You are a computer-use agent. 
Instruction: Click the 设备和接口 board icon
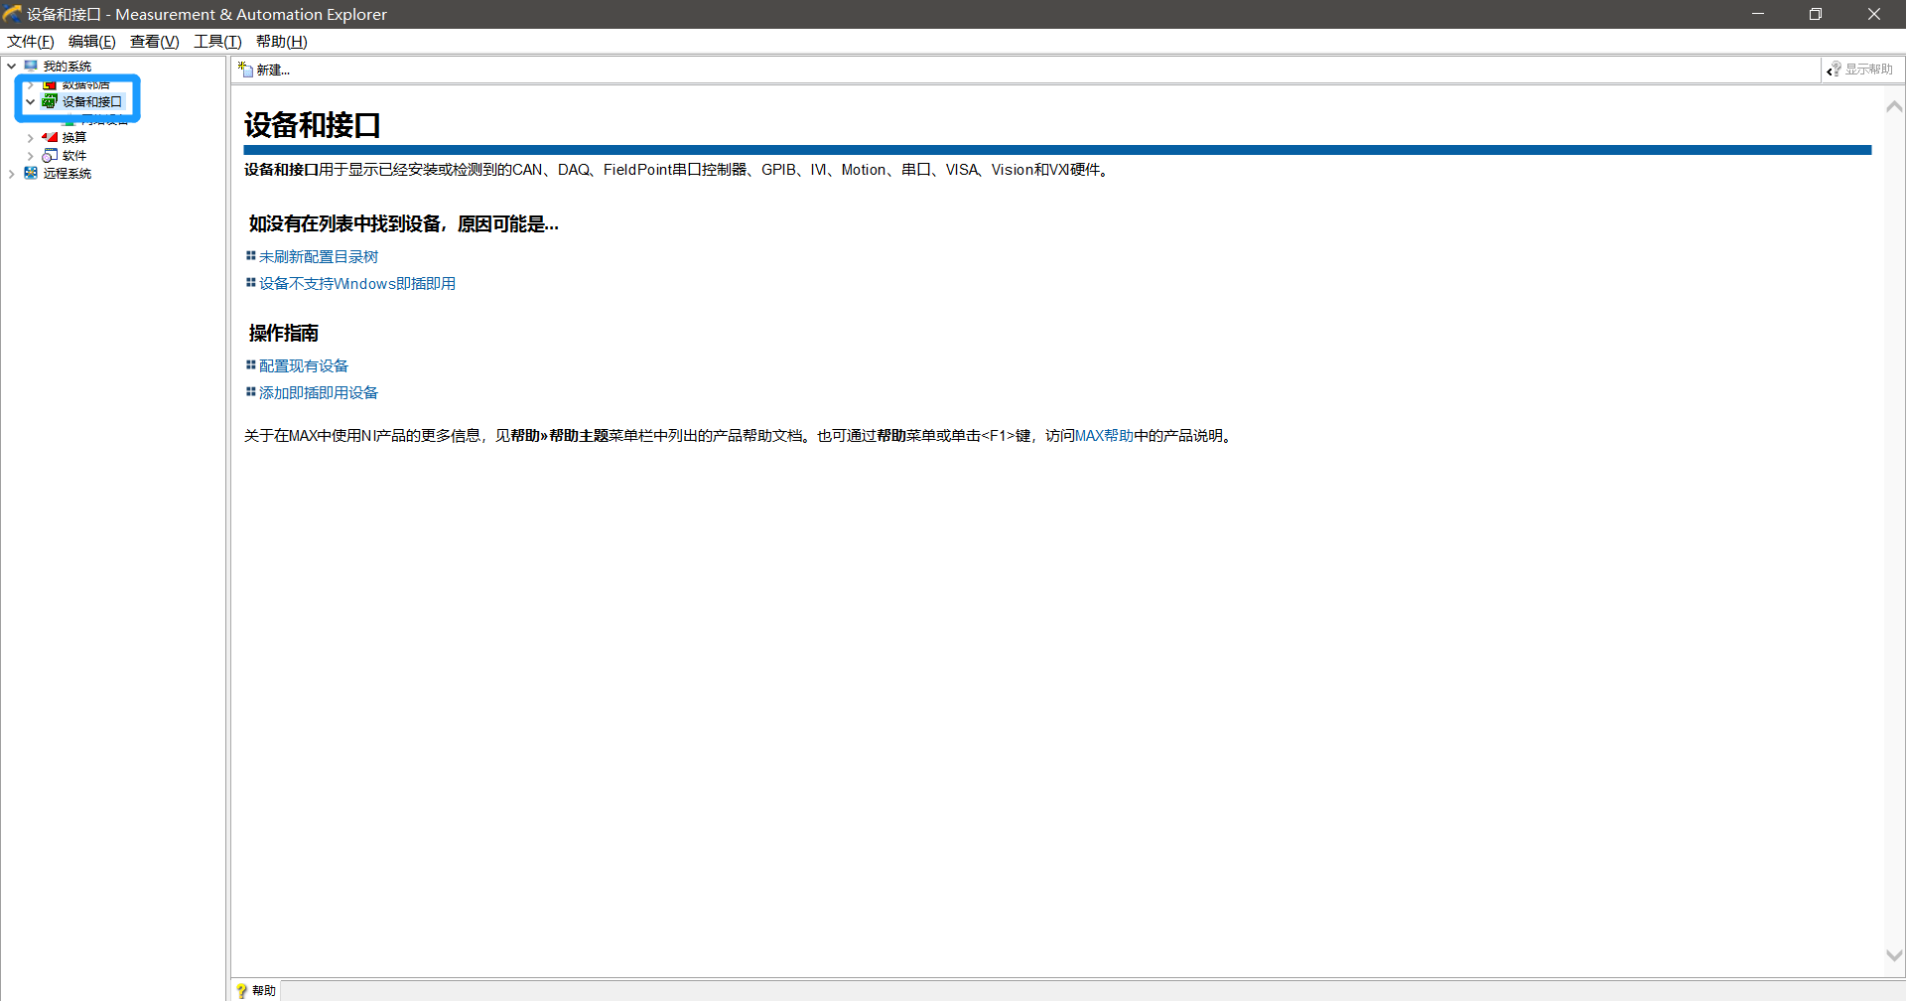[x=48, y=101]
